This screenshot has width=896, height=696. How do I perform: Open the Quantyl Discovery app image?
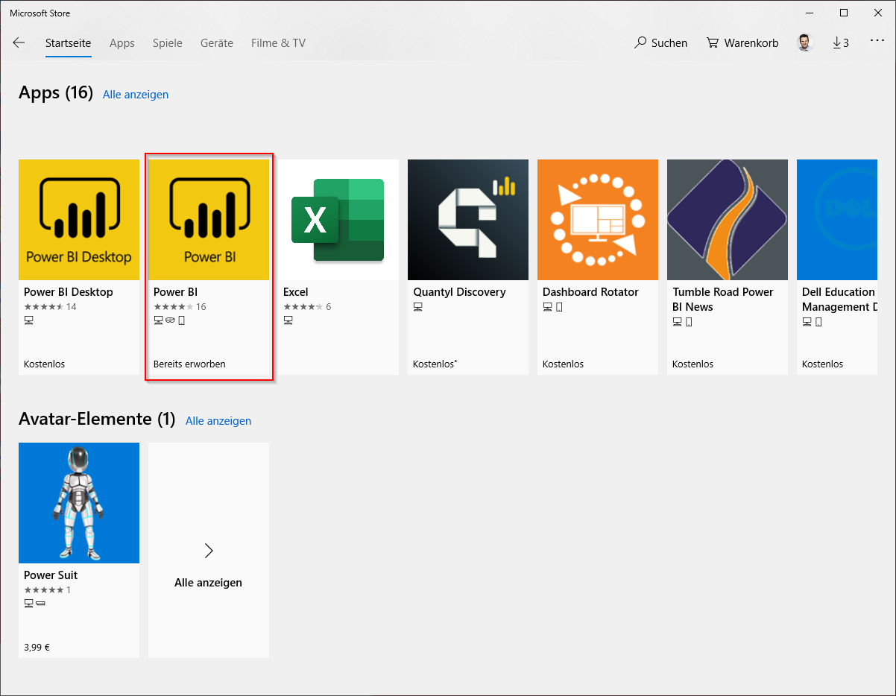(468, 220)
